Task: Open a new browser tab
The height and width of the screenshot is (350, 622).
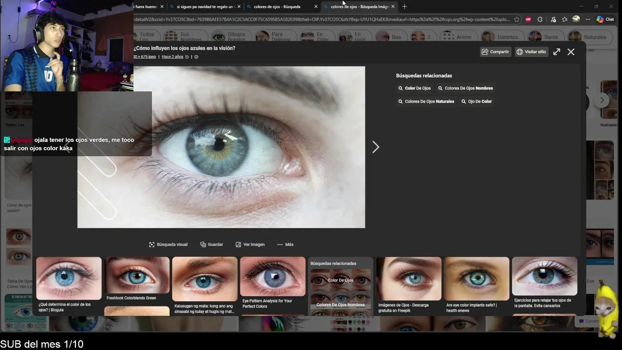Action: [404, 7]
